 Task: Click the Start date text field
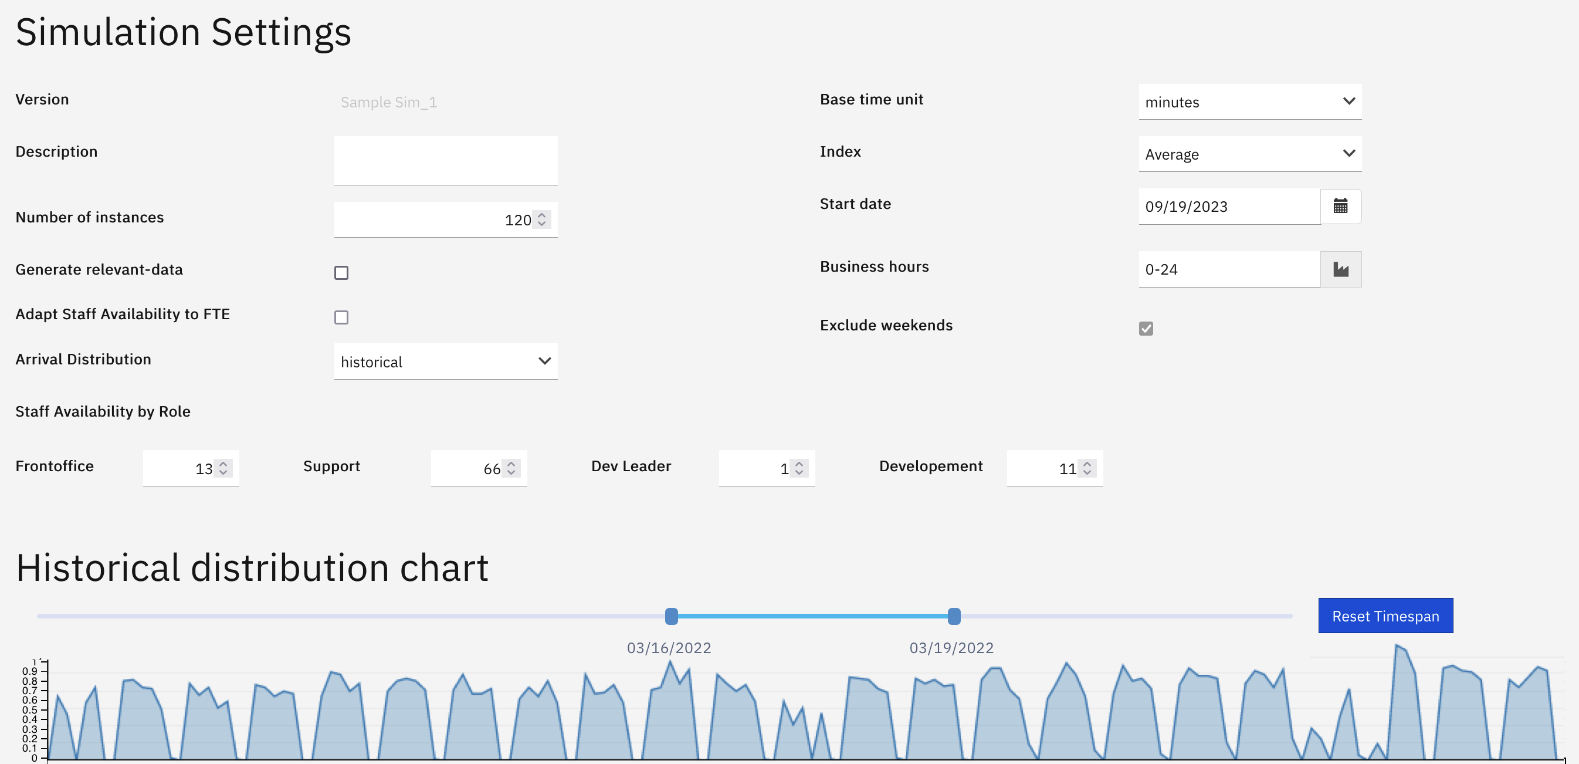pyautogui.click(x=1228, y=207)
